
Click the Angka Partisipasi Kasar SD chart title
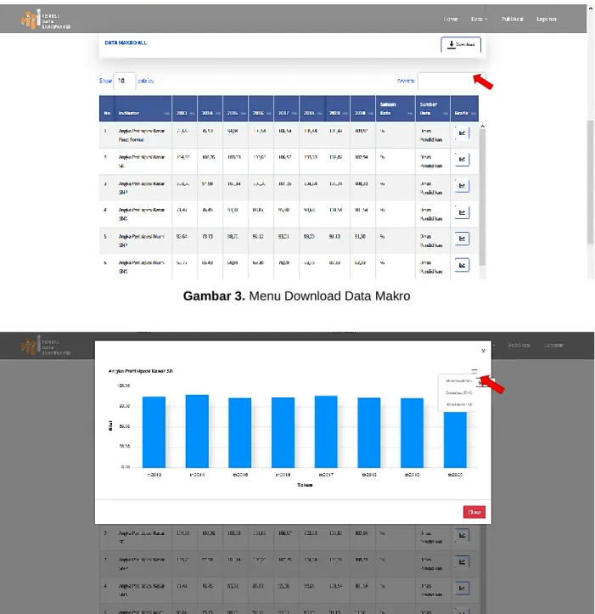point(140,371)
